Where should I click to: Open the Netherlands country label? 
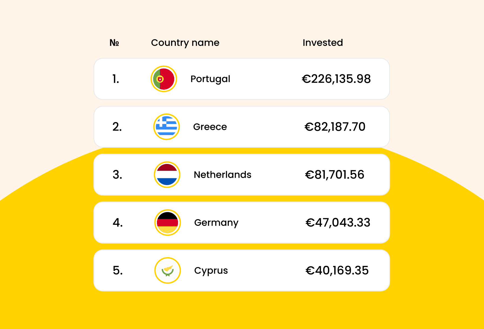pos(223,175)
